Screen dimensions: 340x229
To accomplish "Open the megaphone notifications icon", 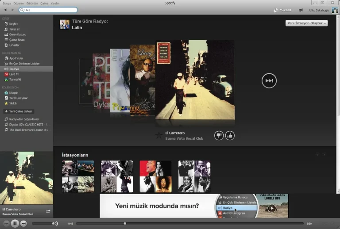I will 301,10.
